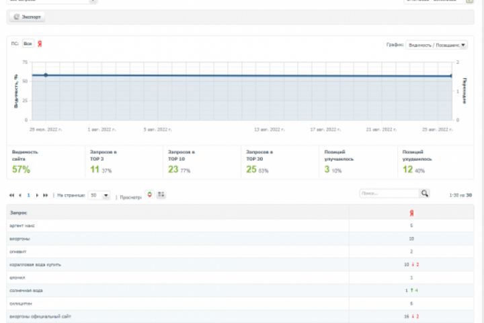
Task: Open the График type dropdown
Action: point(436,45)
